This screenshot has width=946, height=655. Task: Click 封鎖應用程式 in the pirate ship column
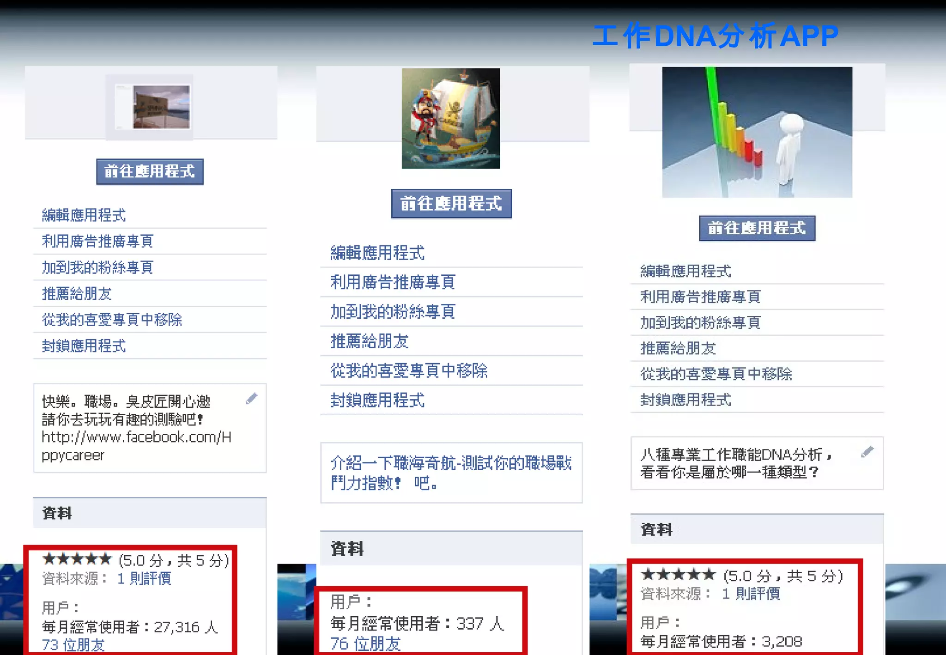point(377,400)
